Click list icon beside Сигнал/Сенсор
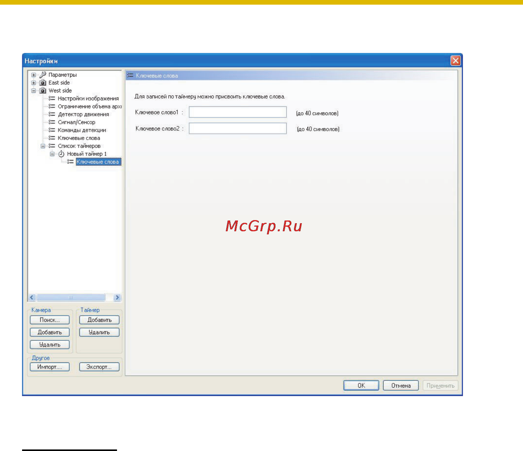 pos(52,122)
